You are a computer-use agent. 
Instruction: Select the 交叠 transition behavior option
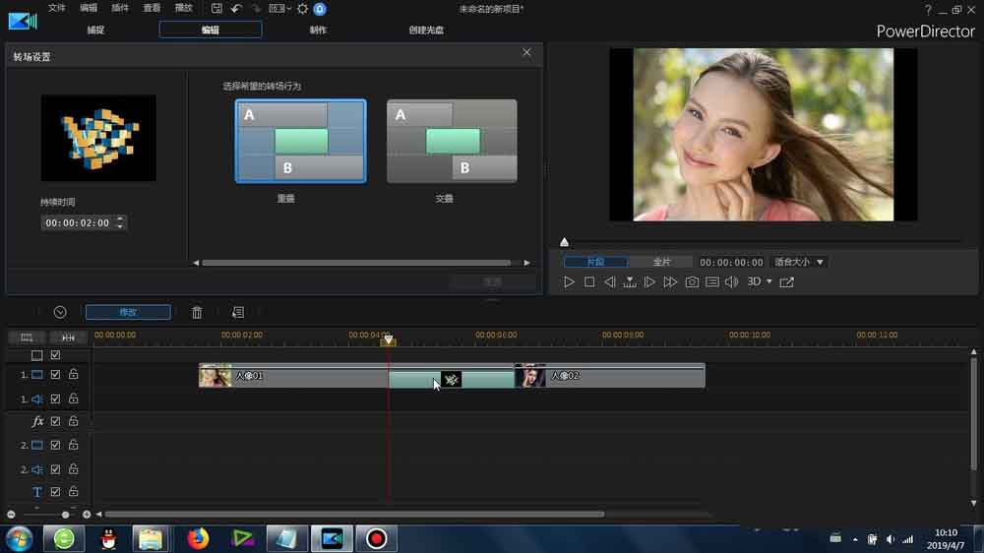(x=452, y=142)
